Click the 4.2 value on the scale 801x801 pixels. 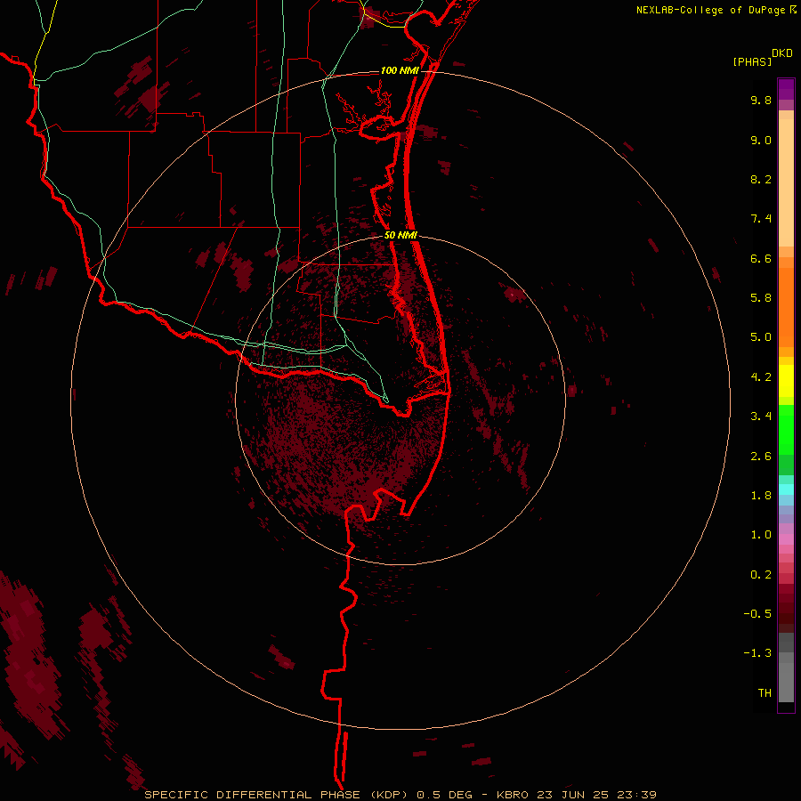tap(761, 377)
